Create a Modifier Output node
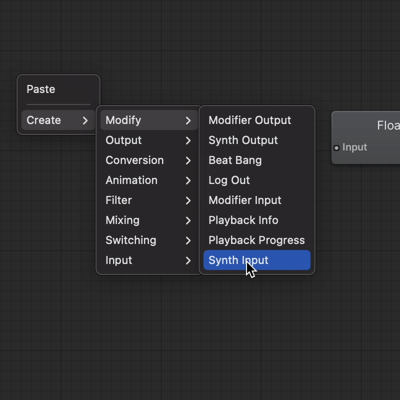This screenshot has height=400, width=400. point(249,120)
